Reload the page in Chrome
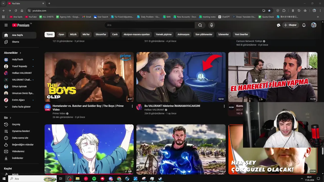 coord(16,11)
